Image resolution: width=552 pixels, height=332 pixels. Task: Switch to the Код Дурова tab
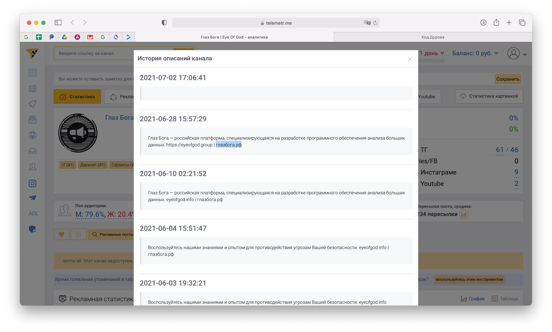point(433,37)
